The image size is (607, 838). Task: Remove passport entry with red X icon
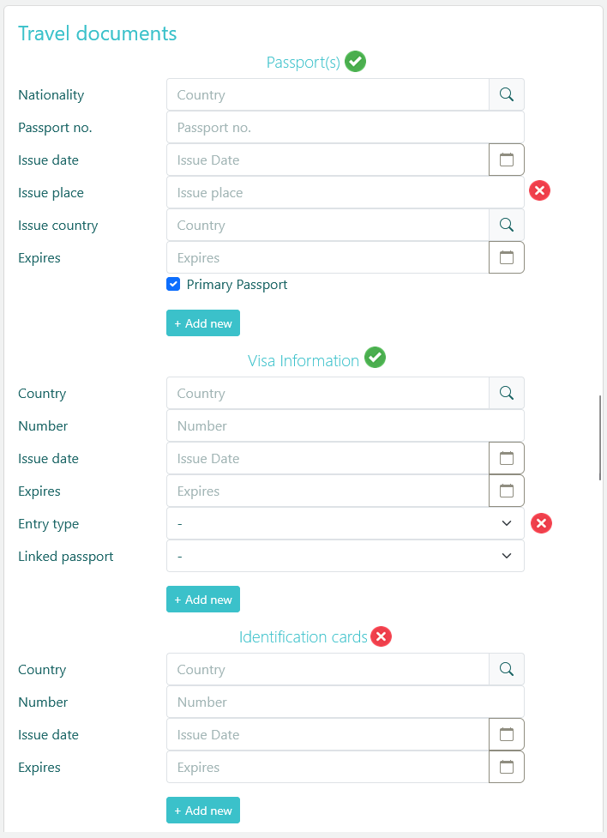pyautogui.click(x=539, y=190)
